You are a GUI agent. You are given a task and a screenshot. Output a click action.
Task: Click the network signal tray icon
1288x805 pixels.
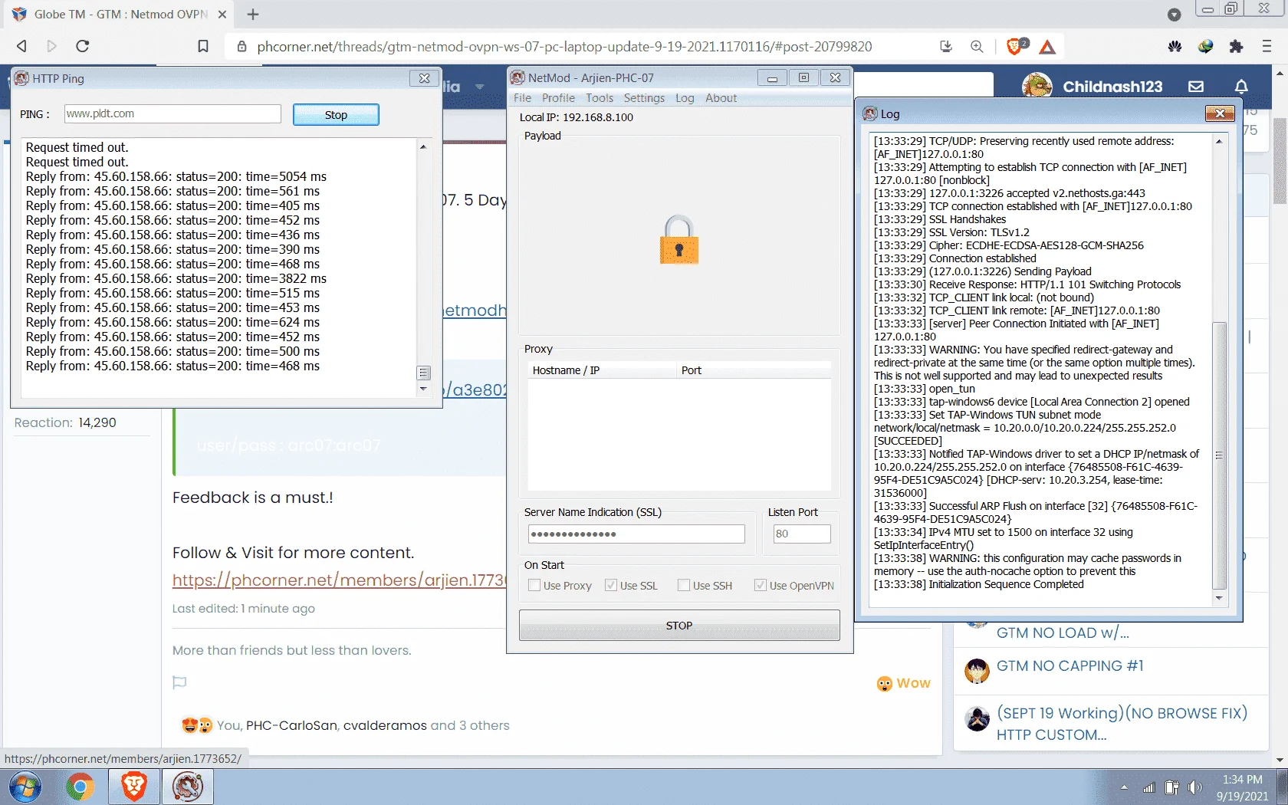click(1148, 787)
